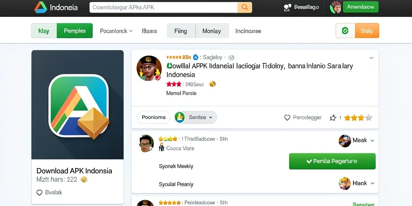This screenshot has width=412, height=206.
Task: Click the green circular icon beside Sioly
Action: coord(345,31)
